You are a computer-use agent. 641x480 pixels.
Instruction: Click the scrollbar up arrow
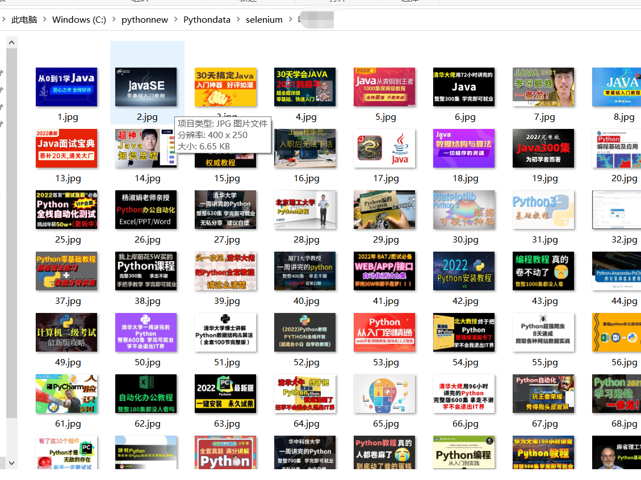point(11,43)
